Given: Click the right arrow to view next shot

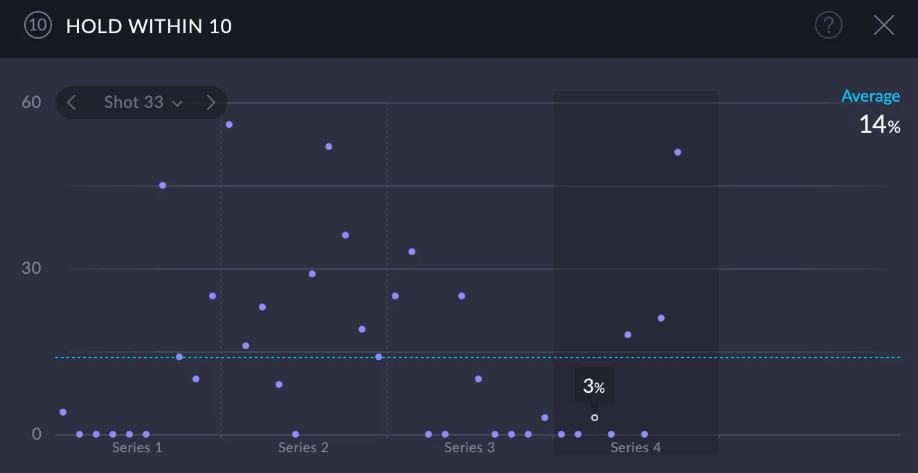Looking at the screenshot, I should [x=211, y=102].
